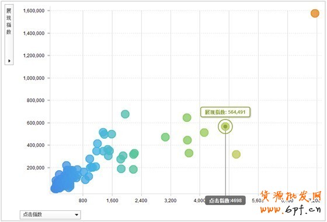The height and width of the screenshot is (222, 327).
Task: Open the 点击指数 x-axis dropdown
Action: pyautogui.click(x=50, y=214)
